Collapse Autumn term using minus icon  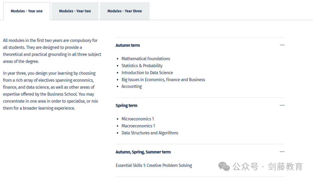282,45
